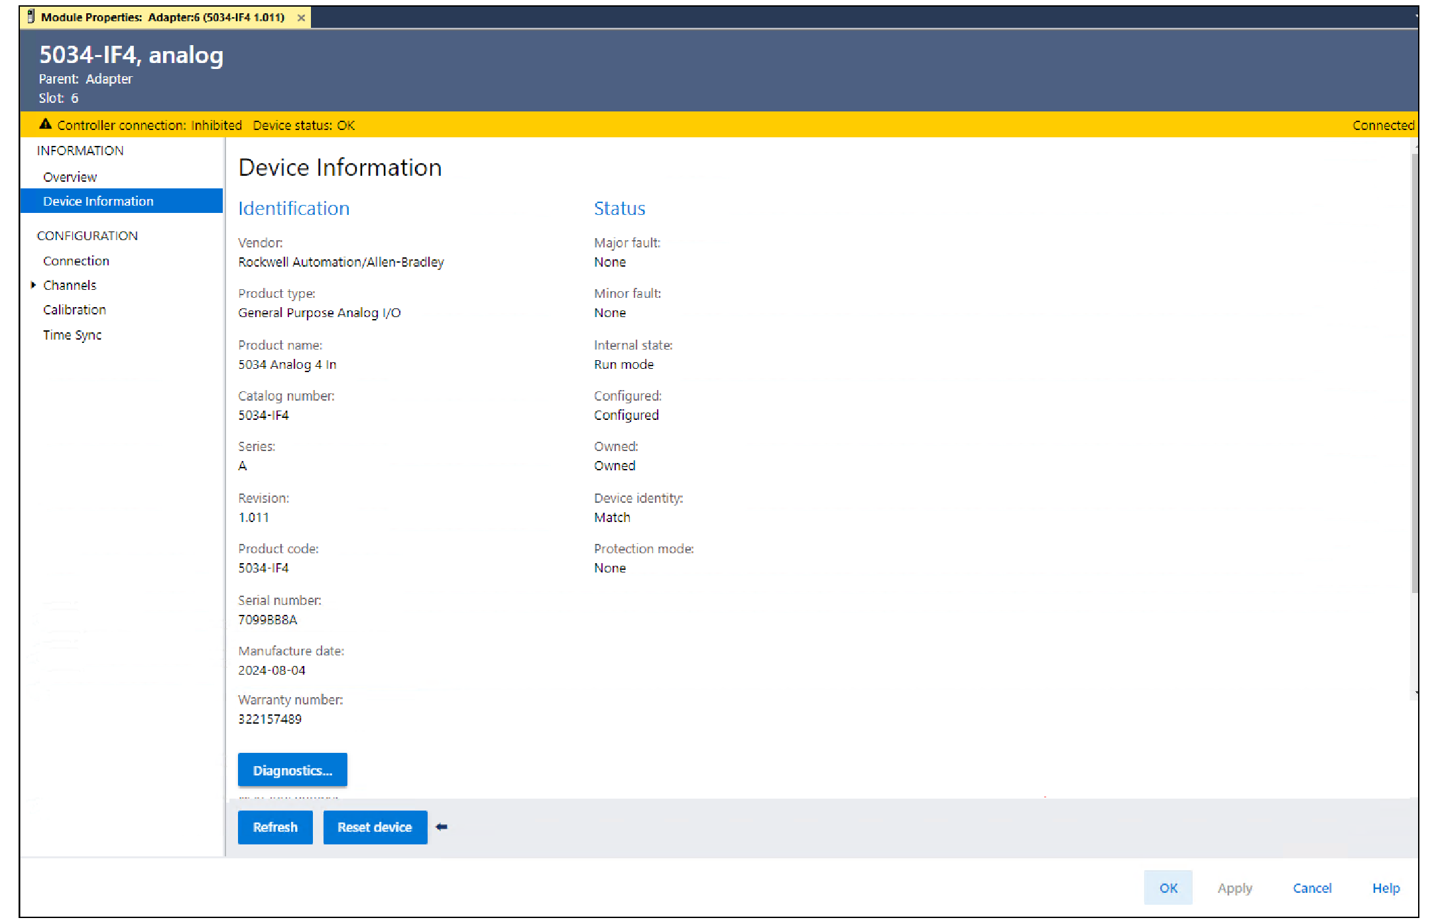Click the Slot: 6 label
Viewport: 1434px width, 924px height.
58,98
